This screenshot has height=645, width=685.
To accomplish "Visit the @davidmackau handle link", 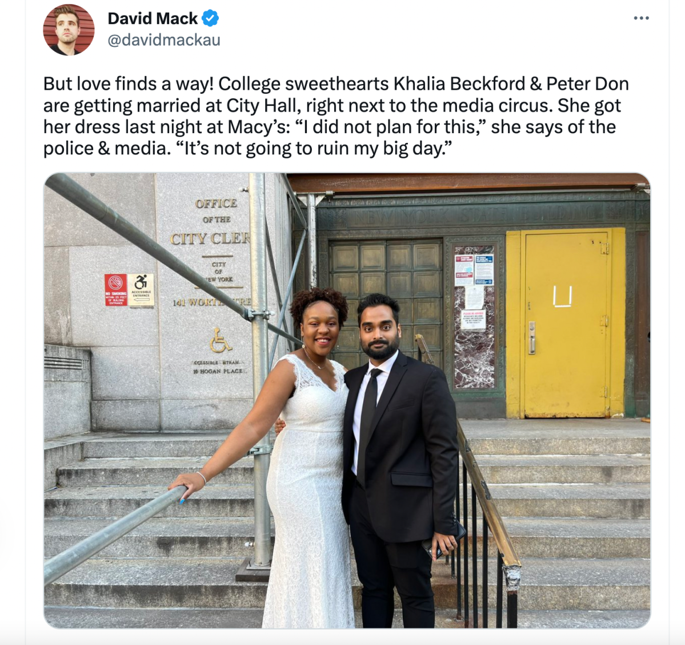I will [164, 40].
